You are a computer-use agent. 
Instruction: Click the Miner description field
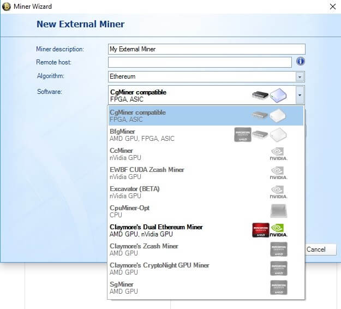pos(207,49)
